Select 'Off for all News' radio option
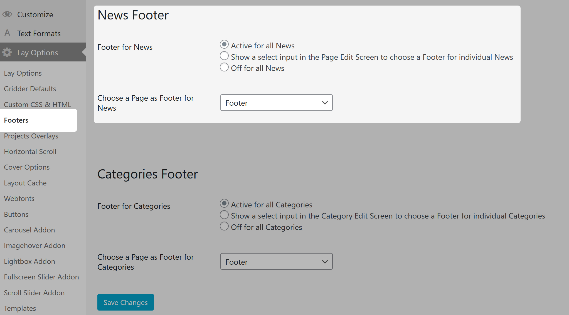 click(x=224, y=67)
